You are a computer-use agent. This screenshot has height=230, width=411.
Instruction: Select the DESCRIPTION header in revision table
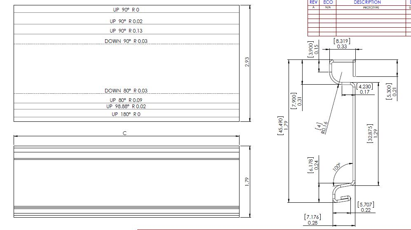[x=367, y=2]
